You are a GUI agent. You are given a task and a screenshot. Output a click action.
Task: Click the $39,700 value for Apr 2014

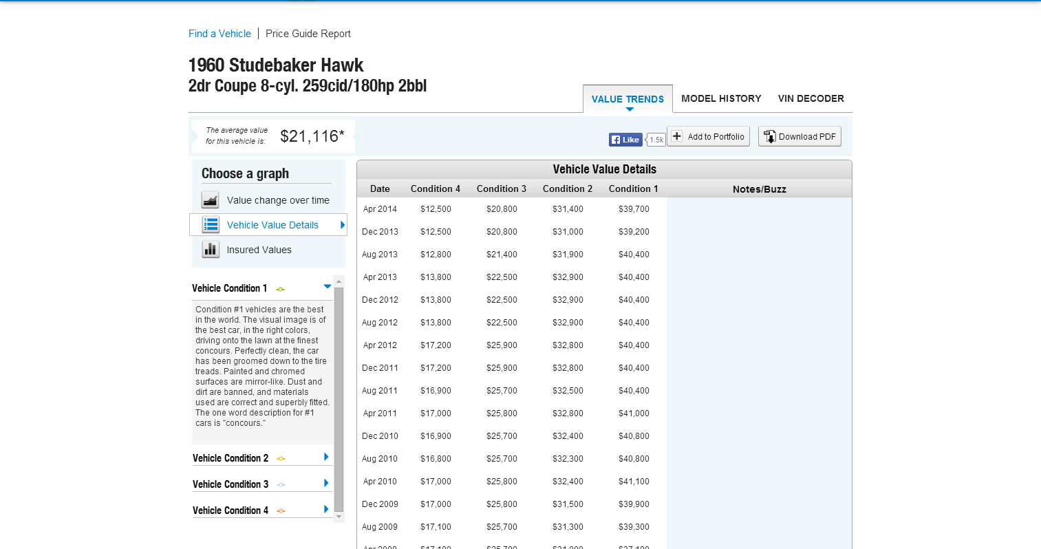634,209
